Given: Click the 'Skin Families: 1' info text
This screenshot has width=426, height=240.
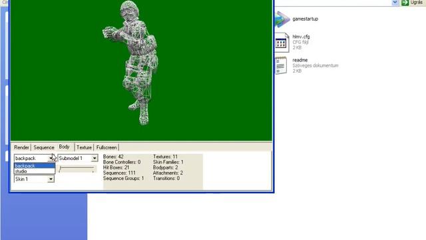Looking at the screenshot, I should pos(168,162).
